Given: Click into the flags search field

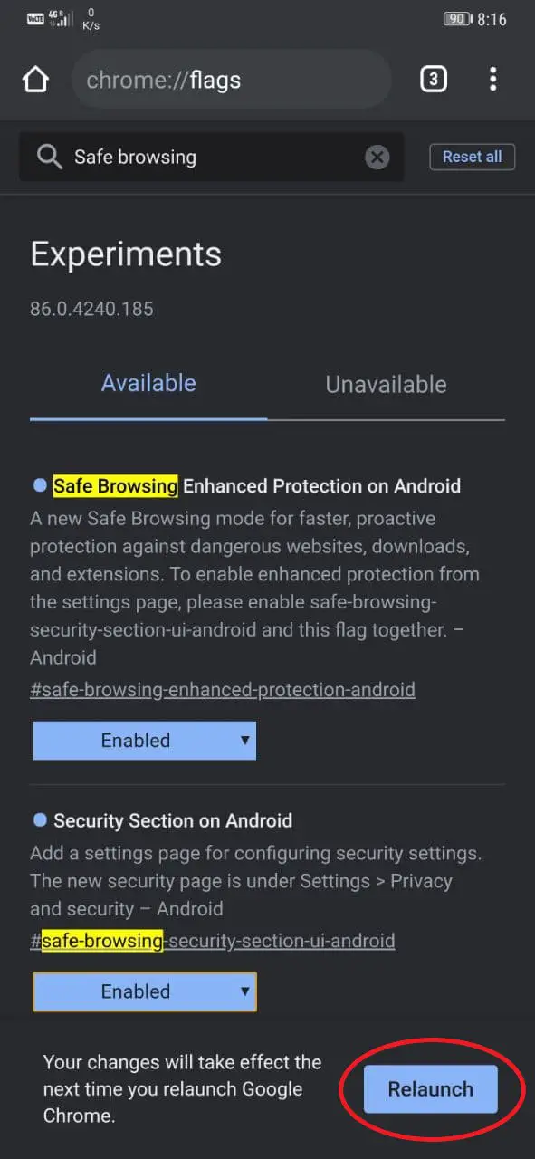Looking at the screenshot, I should tap(212, 158).
